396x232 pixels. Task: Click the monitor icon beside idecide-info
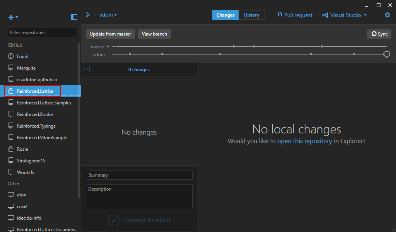point(11,218)
